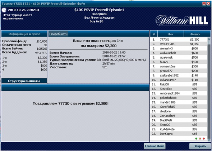Open the Подробности tab

pyautogui.click(x=58, y=34)
